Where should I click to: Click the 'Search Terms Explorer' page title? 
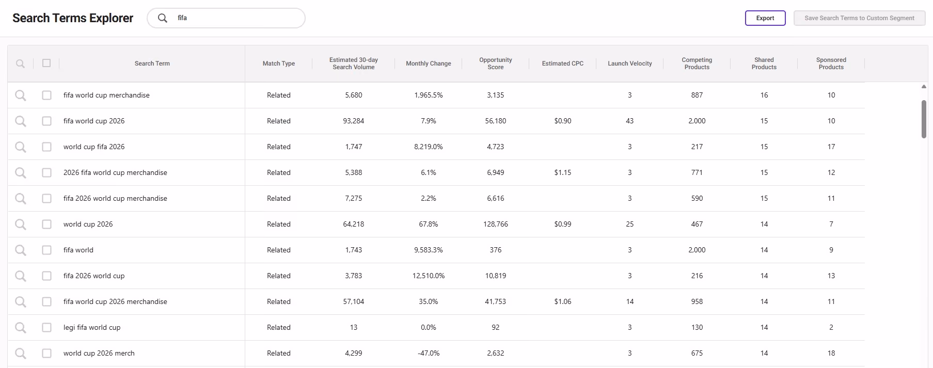click(x=73, y=18)
